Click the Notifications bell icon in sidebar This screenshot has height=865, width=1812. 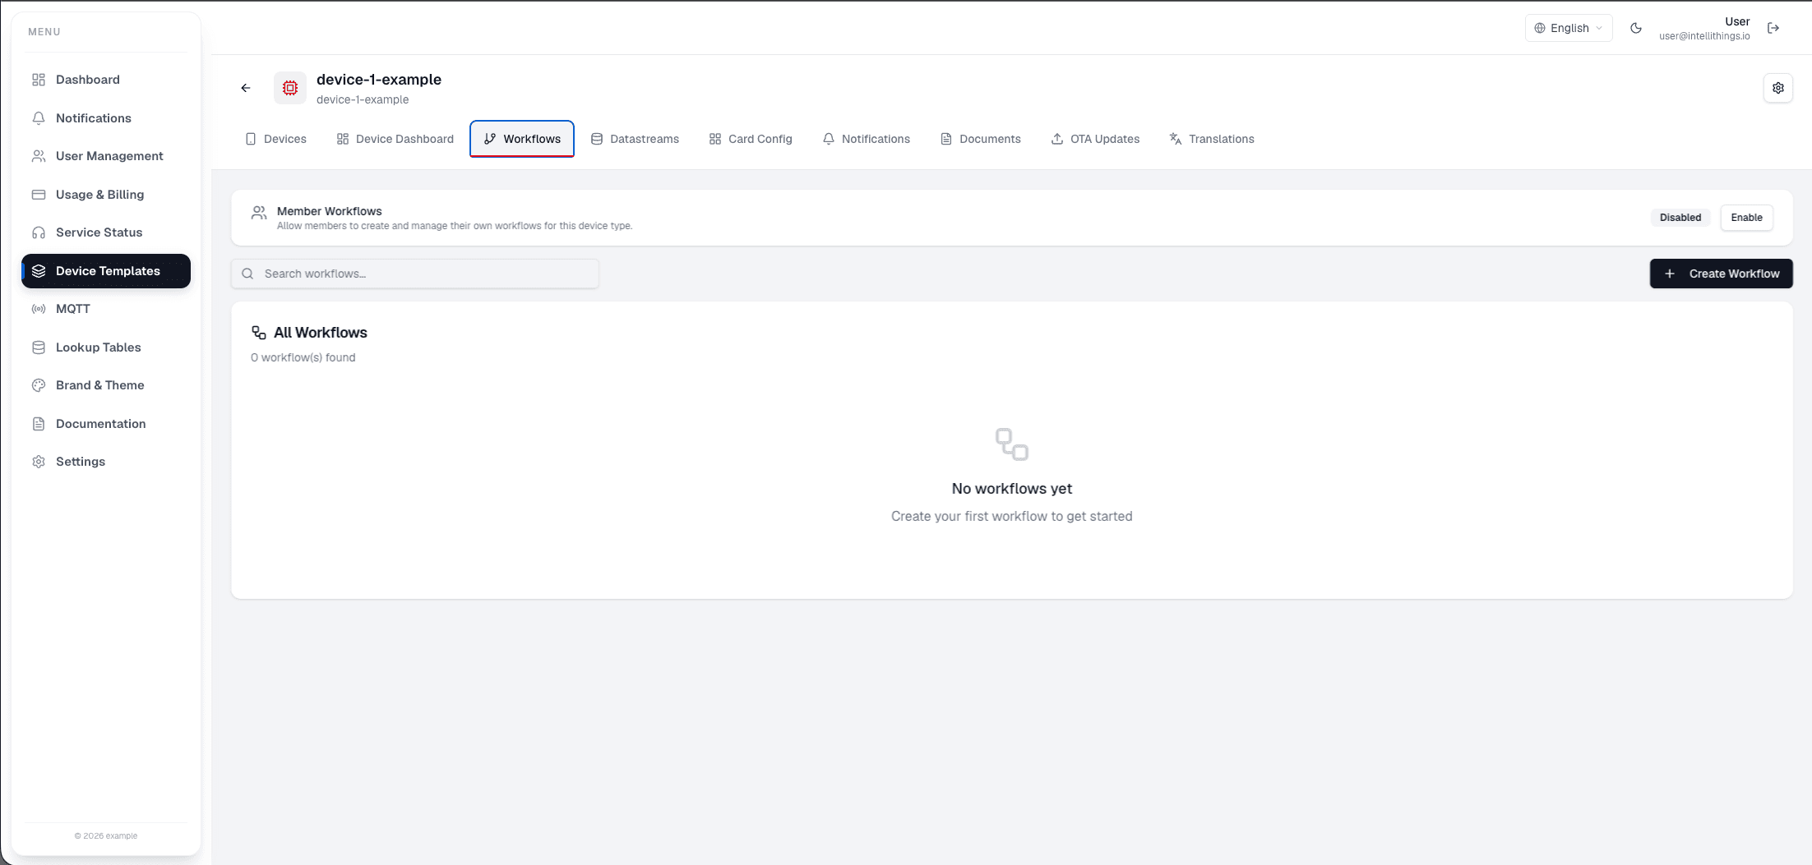click(39, 118)
